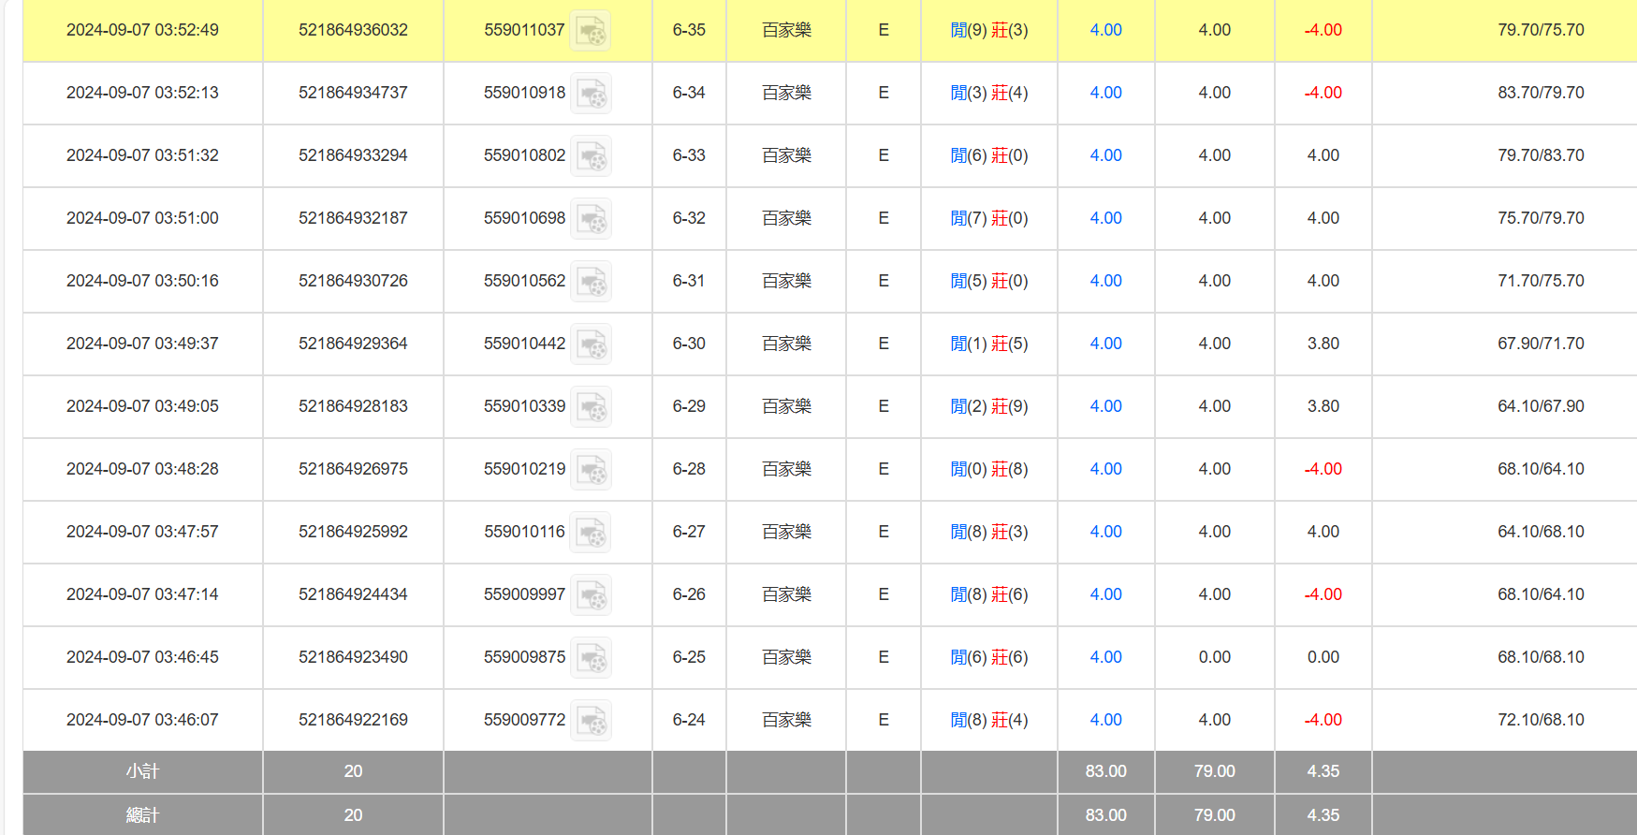Click video replay icon for 559010918
Viewport: 1637px width, 835px height.
591,94
